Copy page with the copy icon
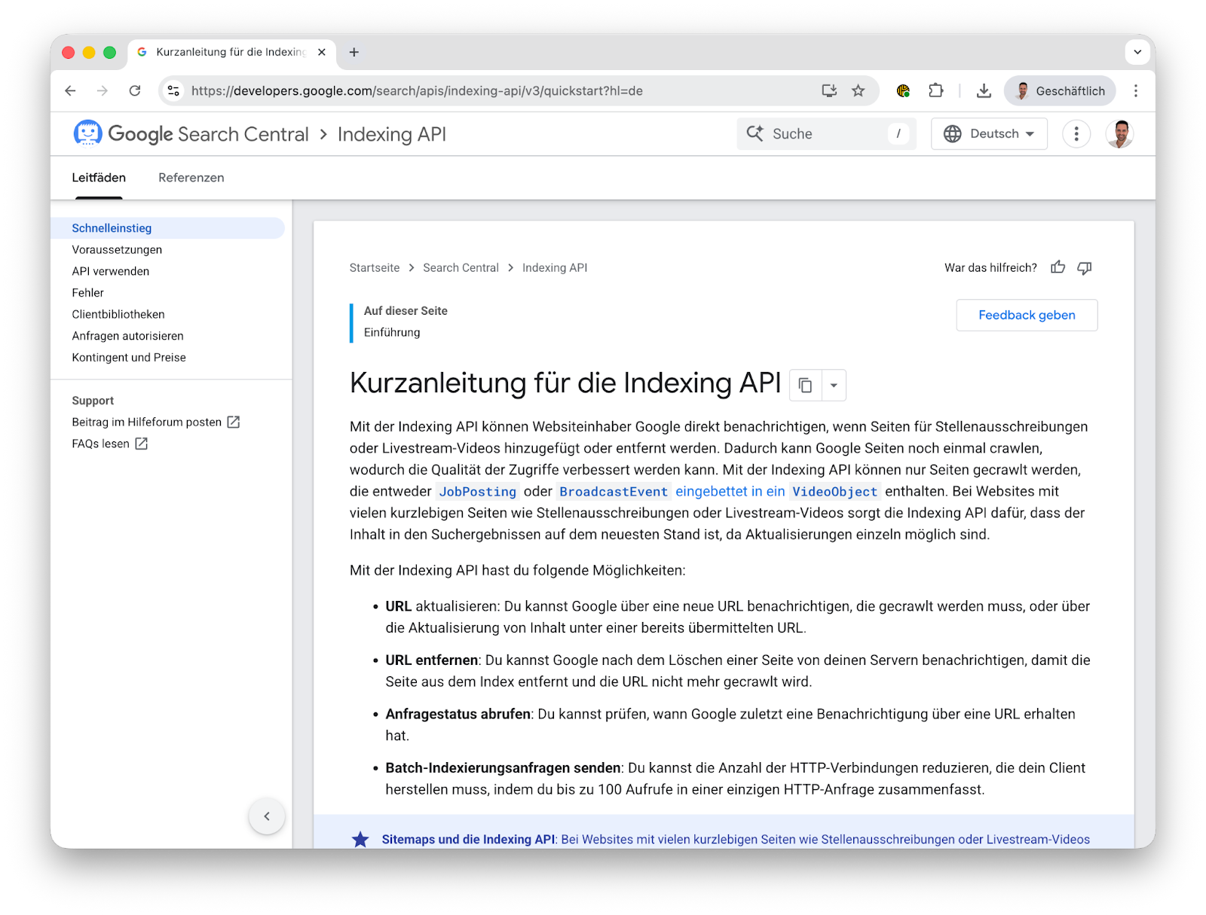1206x915 pixels. click(x=805, y=386)
